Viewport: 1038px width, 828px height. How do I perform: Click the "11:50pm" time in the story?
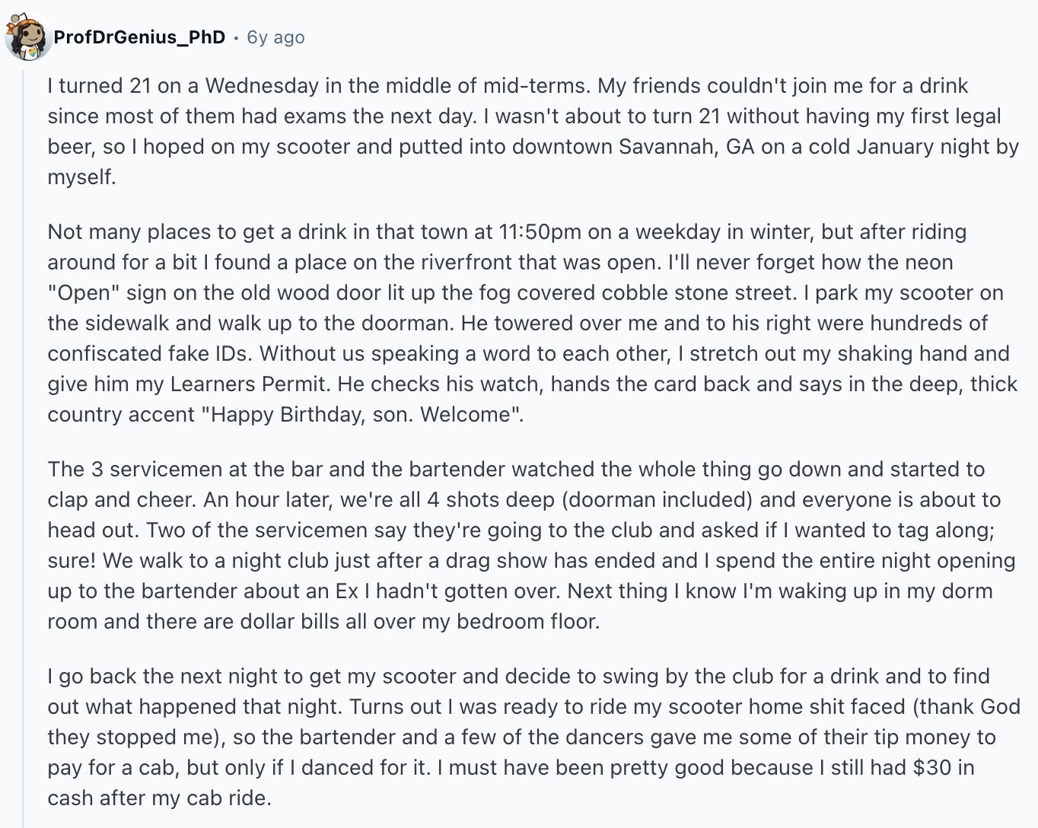point(540,232)
